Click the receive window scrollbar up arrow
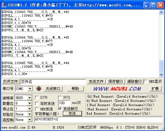This screenshot has width=165, height=131. point(161,12)
